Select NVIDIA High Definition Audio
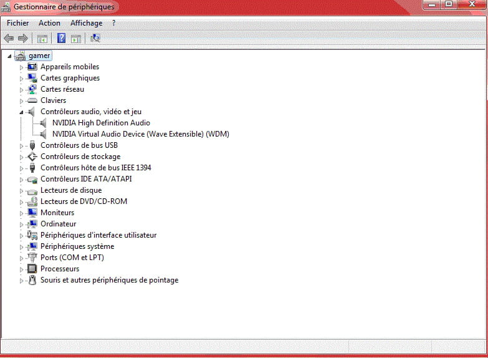 pos(101,123)
